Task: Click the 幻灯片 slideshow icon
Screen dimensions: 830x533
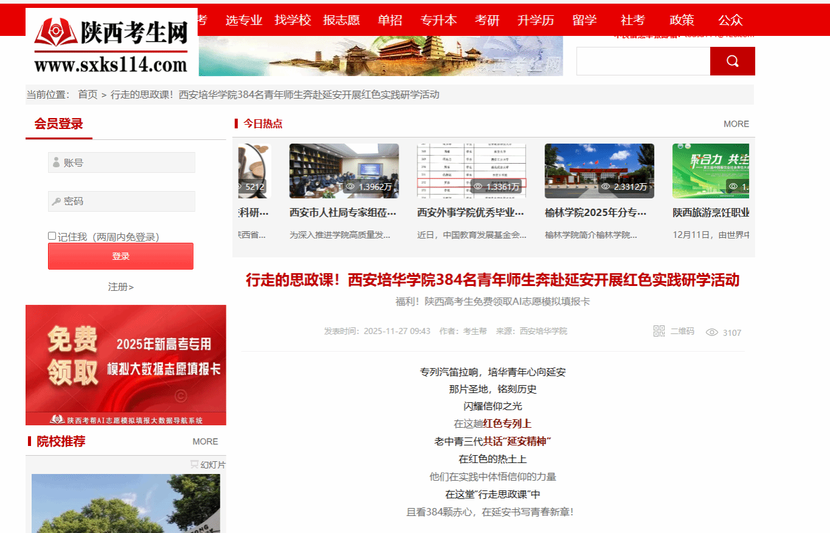Action: point(195,464)
